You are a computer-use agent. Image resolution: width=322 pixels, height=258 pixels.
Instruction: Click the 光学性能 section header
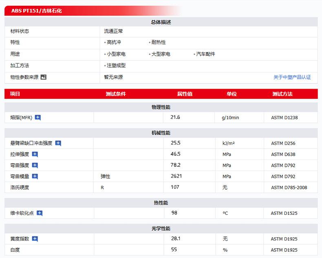(161, 228)
